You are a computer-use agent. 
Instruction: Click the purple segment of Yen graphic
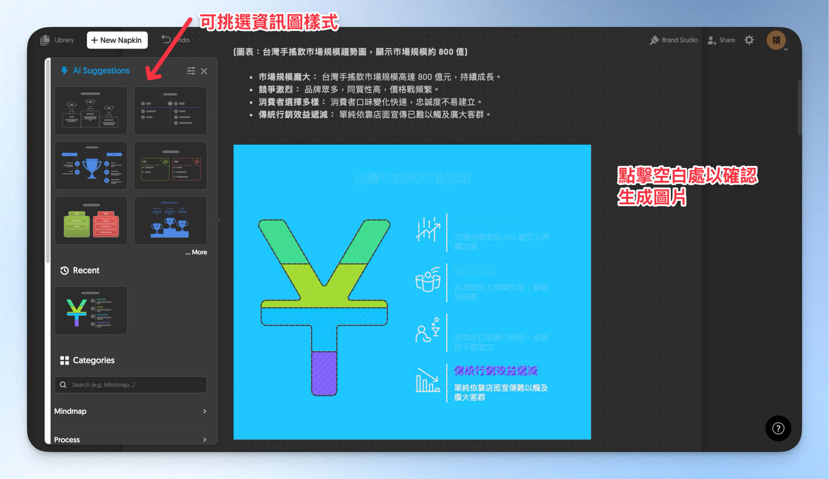[x=324, y=373]
